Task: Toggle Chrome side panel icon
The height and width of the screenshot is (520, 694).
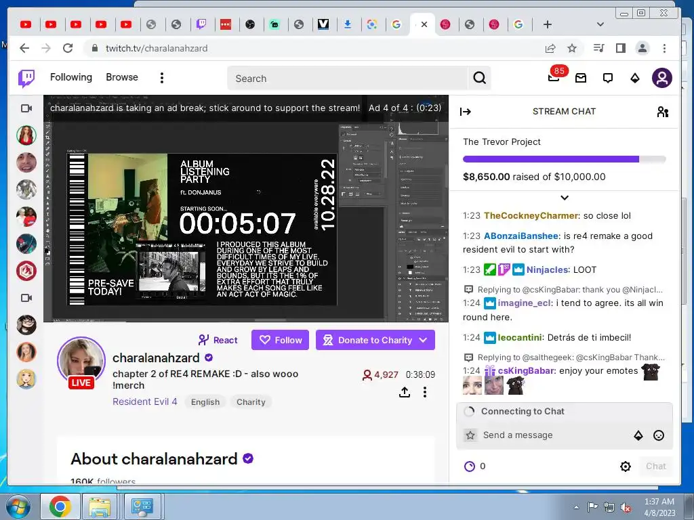Action: tap(621, 48)
